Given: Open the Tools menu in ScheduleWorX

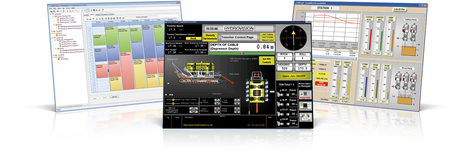Looking at the screenshot, I should (68, 8).
